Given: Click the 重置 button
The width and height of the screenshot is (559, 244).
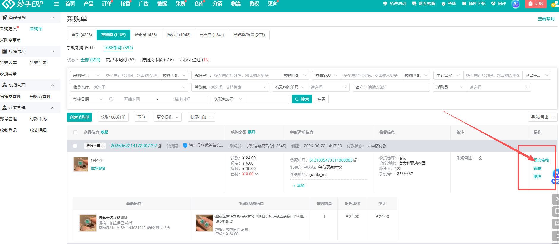Looking at the screenshot, I should 321,99.
